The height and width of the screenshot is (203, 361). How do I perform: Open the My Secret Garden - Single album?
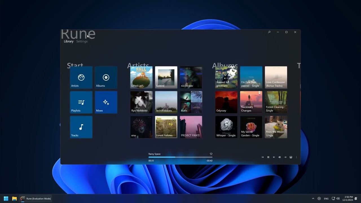[251, 127]
